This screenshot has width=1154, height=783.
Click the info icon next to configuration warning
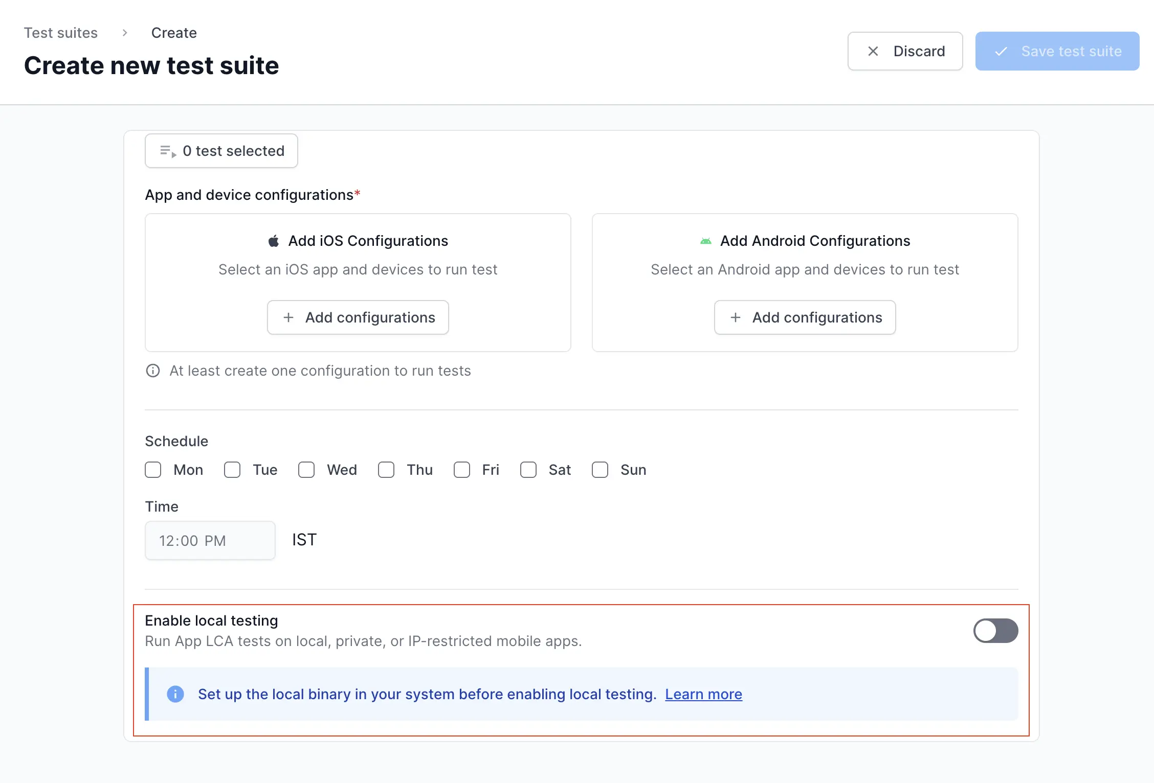coord(153,371)
